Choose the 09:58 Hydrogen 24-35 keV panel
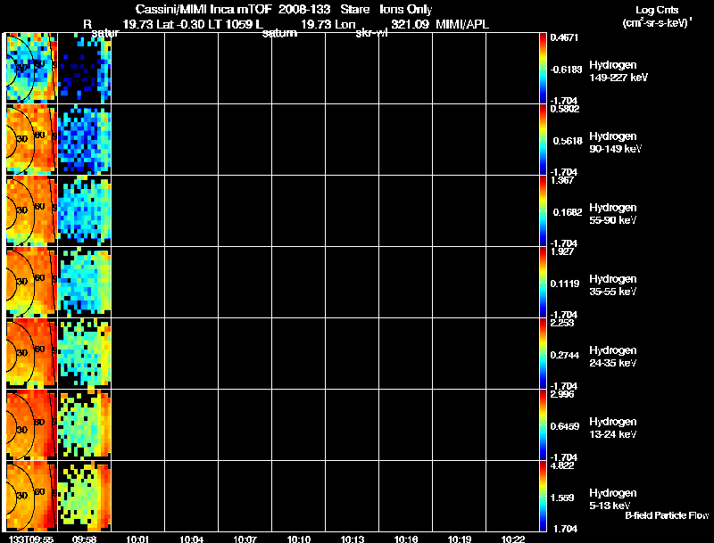Image resolution: width=714 pixels, height=543 pixels. (85, 353)
